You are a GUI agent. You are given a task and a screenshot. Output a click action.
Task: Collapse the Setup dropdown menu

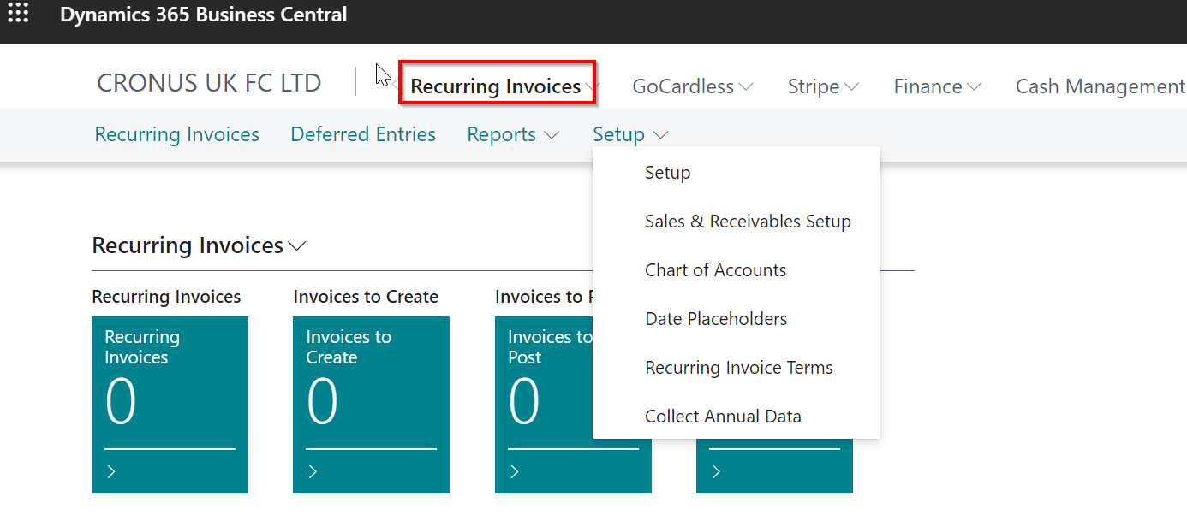tap(629, 135)
